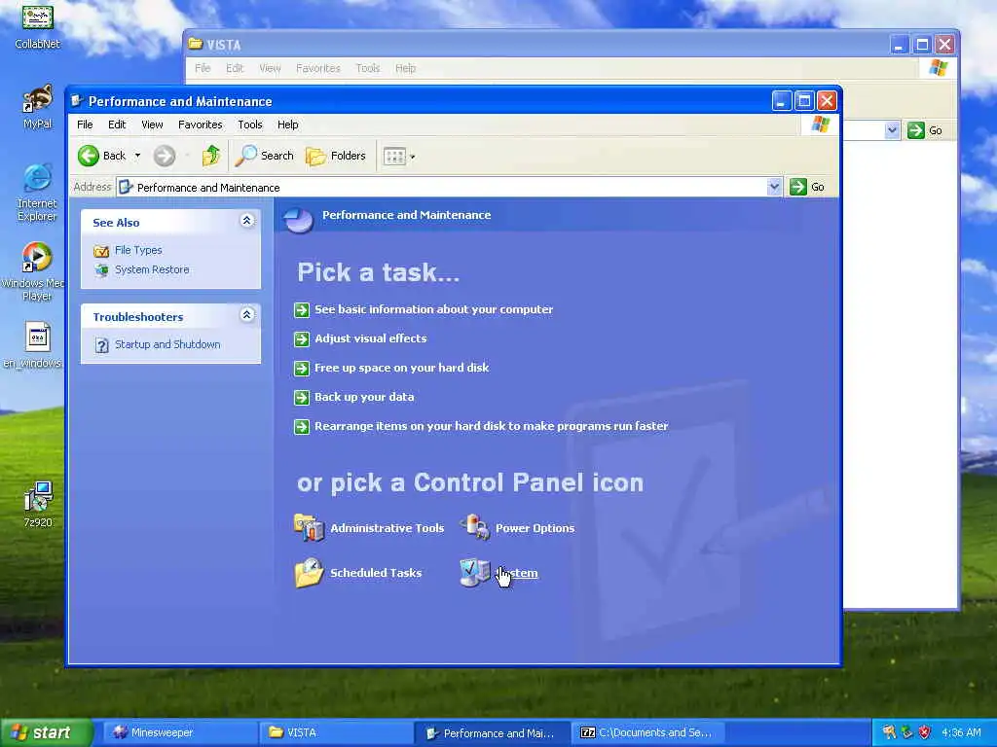Click the Startup and Shutdown help icon
Image resolution: width=997 pixels, height=747 pixels.
coord(101,345)
